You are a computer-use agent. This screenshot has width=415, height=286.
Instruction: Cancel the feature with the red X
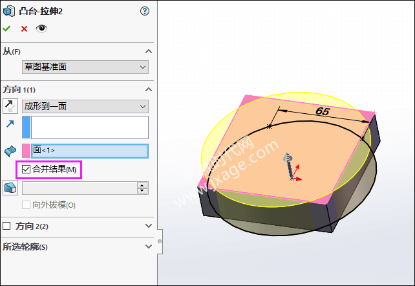pyautogui.click(x=24, y=28)
